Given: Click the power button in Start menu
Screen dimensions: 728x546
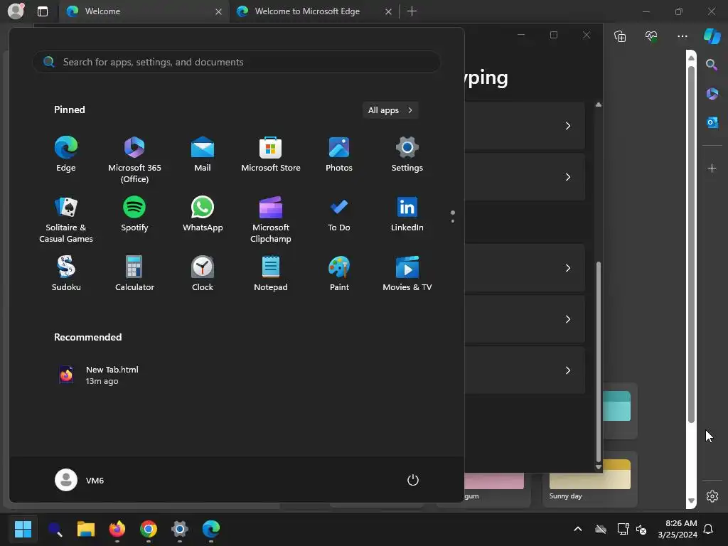Looking at the screenshot, I should [x=413, y=480].
